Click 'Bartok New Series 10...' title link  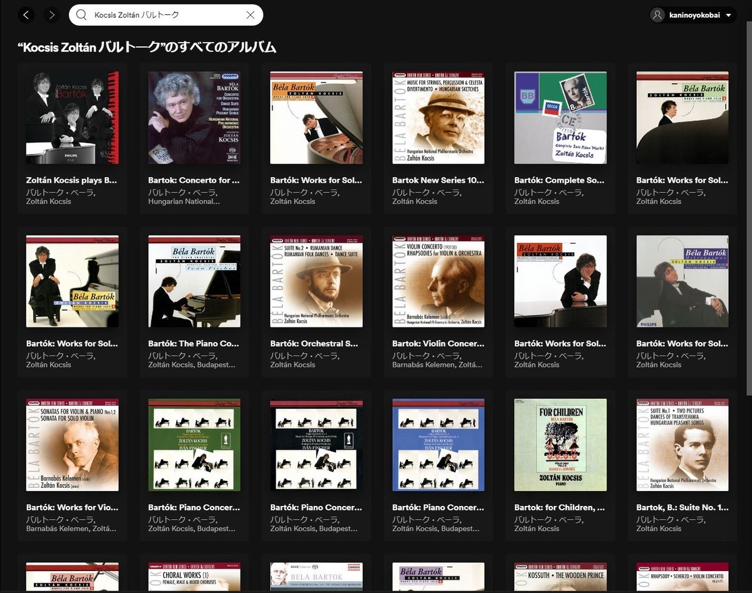point(438,180)
